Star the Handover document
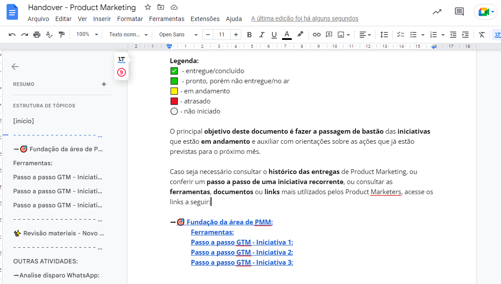The image size is (501, 284). 147,7
